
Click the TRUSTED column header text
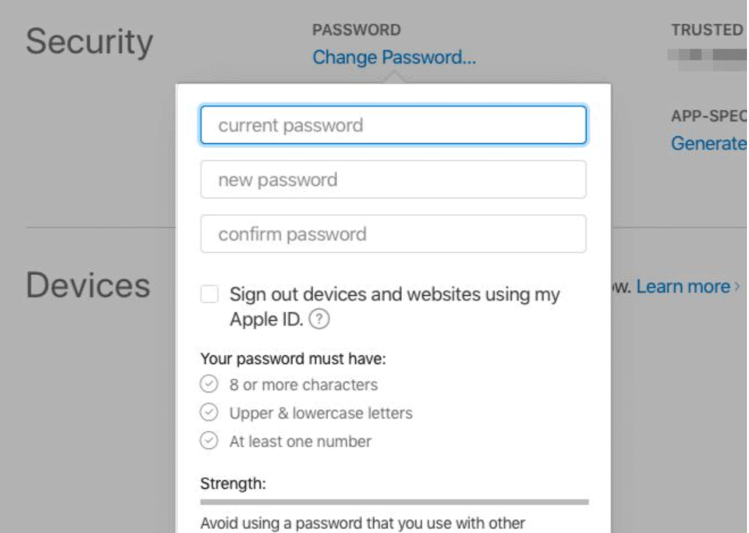point(708,30)
